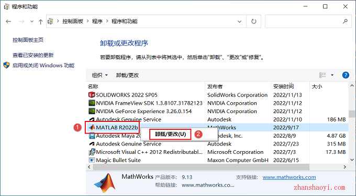Sort by the 名称 column header
This screenshot has width=356, height=196.
pyautogui.click(x=146, y=87)
